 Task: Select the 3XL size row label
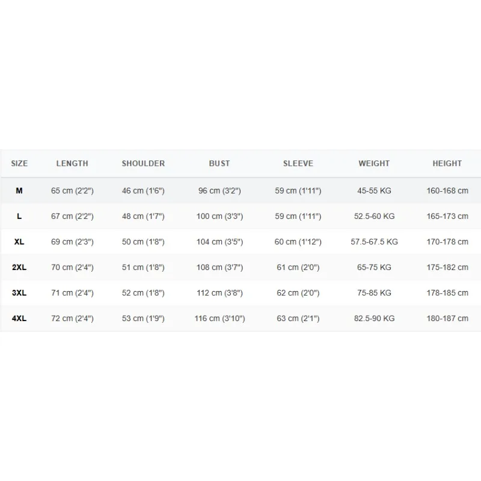(x=19, y=293)
